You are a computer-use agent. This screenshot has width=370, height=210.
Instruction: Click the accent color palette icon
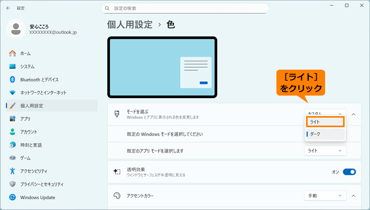[x=117, y=196]
